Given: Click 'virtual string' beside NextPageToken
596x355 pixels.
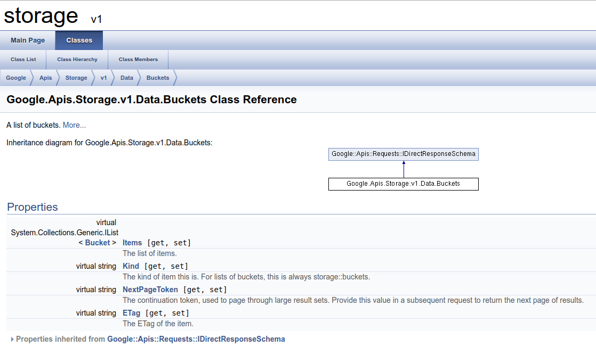Looking at the screenshot, I should click(x=96, y=290).
